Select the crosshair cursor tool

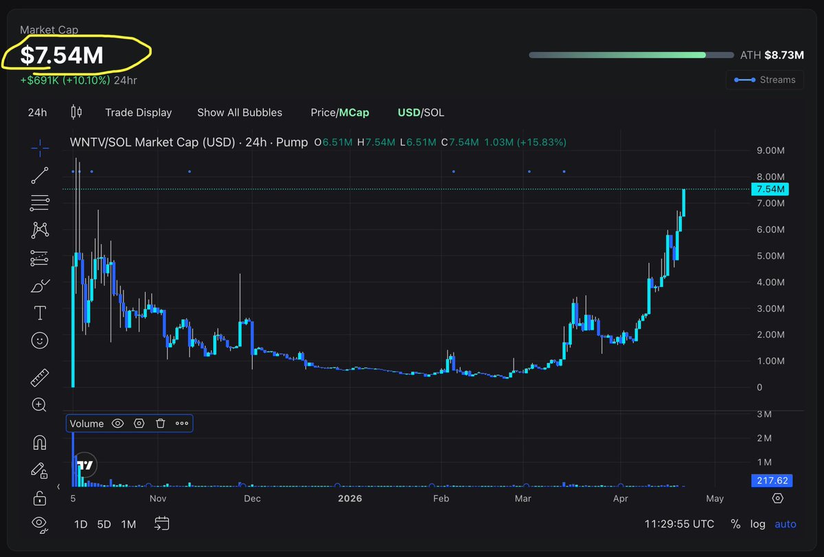point(40,146)
